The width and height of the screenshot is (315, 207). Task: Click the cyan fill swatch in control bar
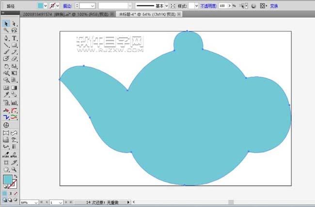coord(40,6)
